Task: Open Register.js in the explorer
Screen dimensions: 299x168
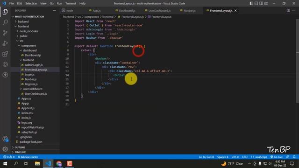Action: pos(31,84)
